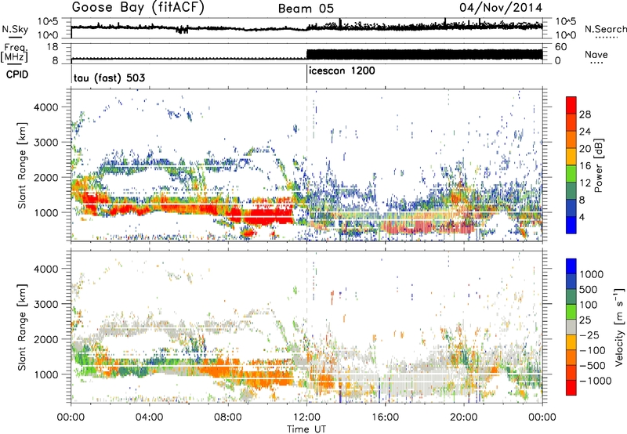This screenshot has width=627, height=434.
Task: Click the '12:00' time tick label
Action: tap(306, 418)
